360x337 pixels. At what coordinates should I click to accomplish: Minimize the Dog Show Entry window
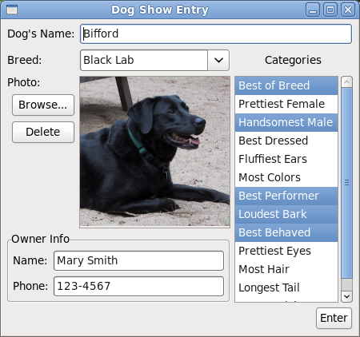313,10
